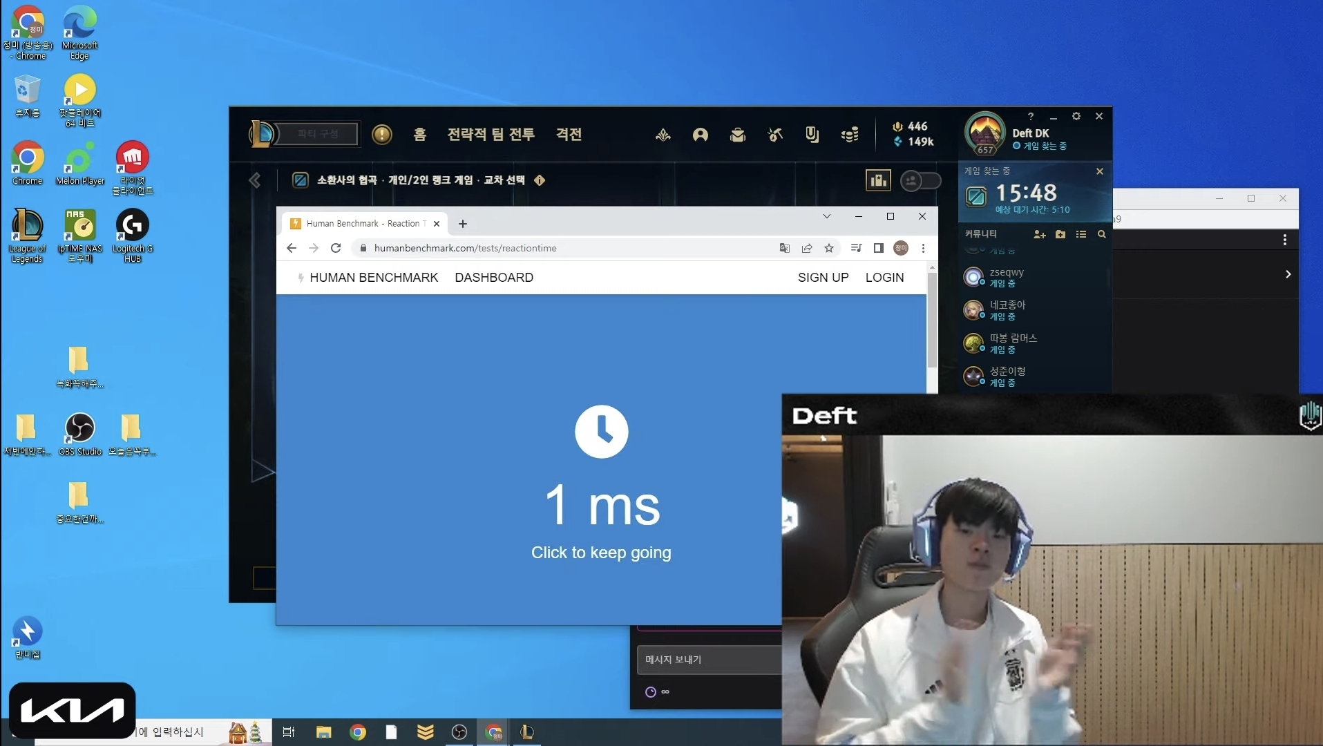Select friend 따봉 람머스 in the friends list
Image resolution: width=1323 pixels, height=746 pixels.
click(x=1034, y=344)
